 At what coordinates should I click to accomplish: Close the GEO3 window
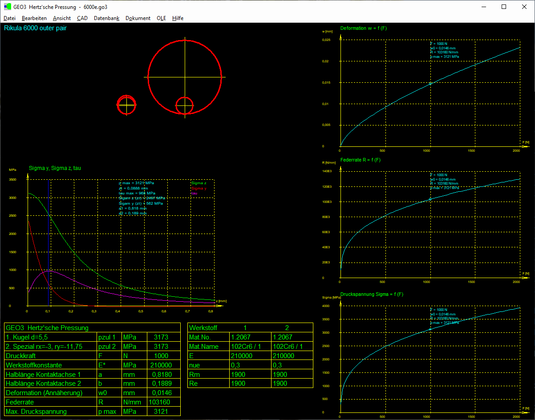click(x=524, y=7)
